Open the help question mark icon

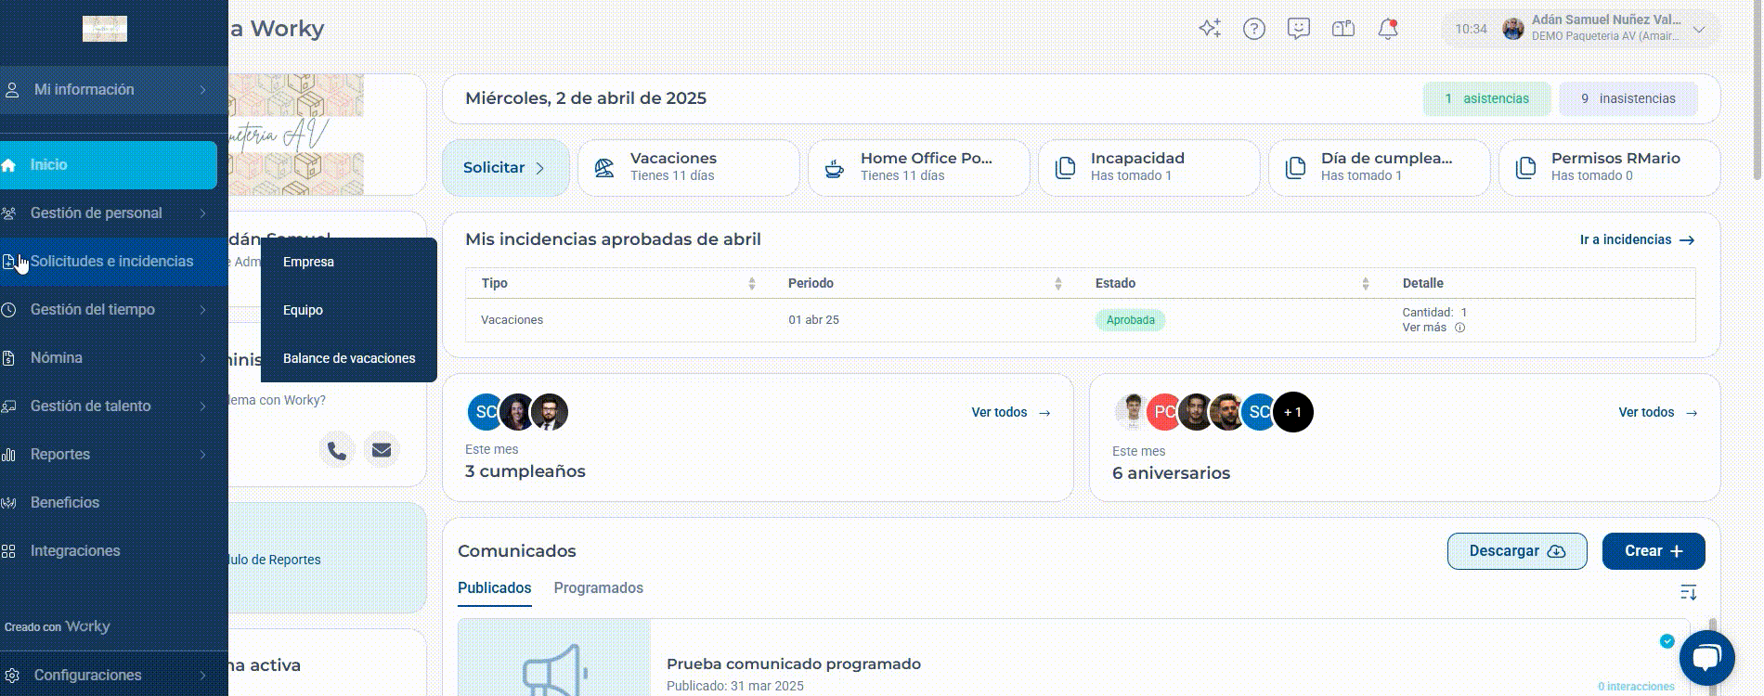pyautogui.click(x=1254, y=29)
